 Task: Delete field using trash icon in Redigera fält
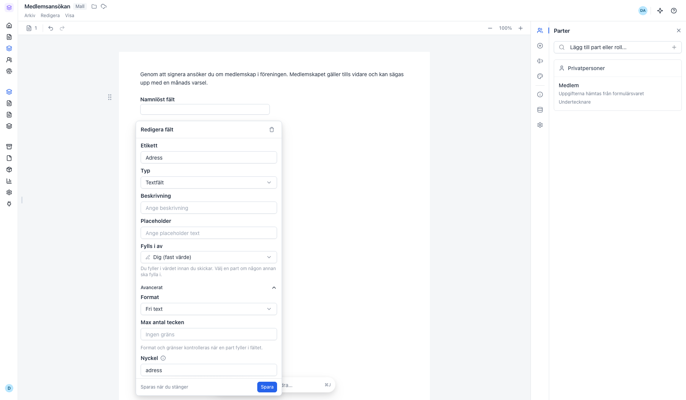[x=272, y=130]
